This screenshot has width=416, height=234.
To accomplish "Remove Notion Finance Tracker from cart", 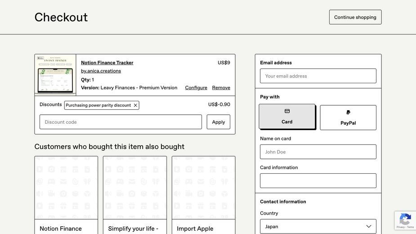I will click(x=221, y=88).
